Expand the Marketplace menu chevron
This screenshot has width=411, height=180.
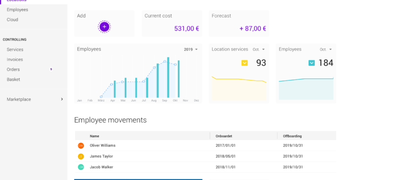click(x=62, y=99)
